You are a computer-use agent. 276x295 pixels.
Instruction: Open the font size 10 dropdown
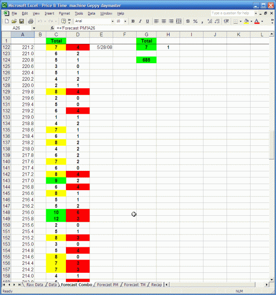[125, 21]
